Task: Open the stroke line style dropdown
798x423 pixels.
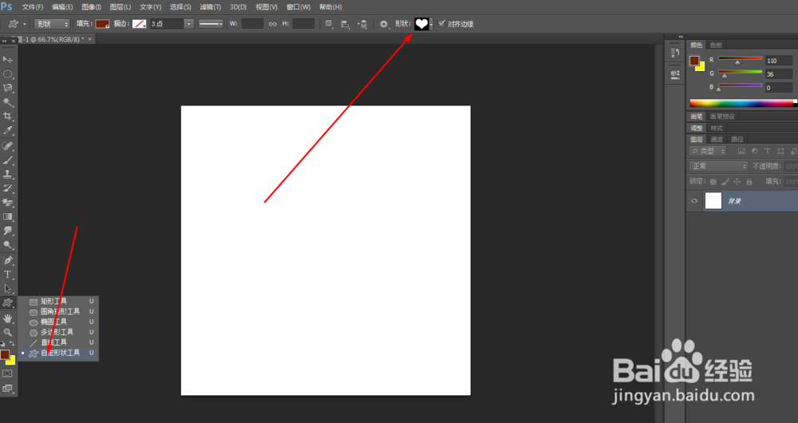Action: tap(211, 24)
